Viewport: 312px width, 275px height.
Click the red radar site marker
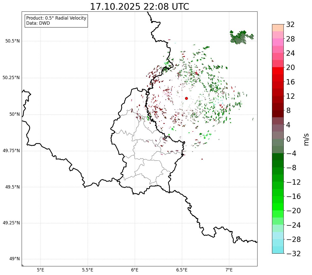(186, 98)
